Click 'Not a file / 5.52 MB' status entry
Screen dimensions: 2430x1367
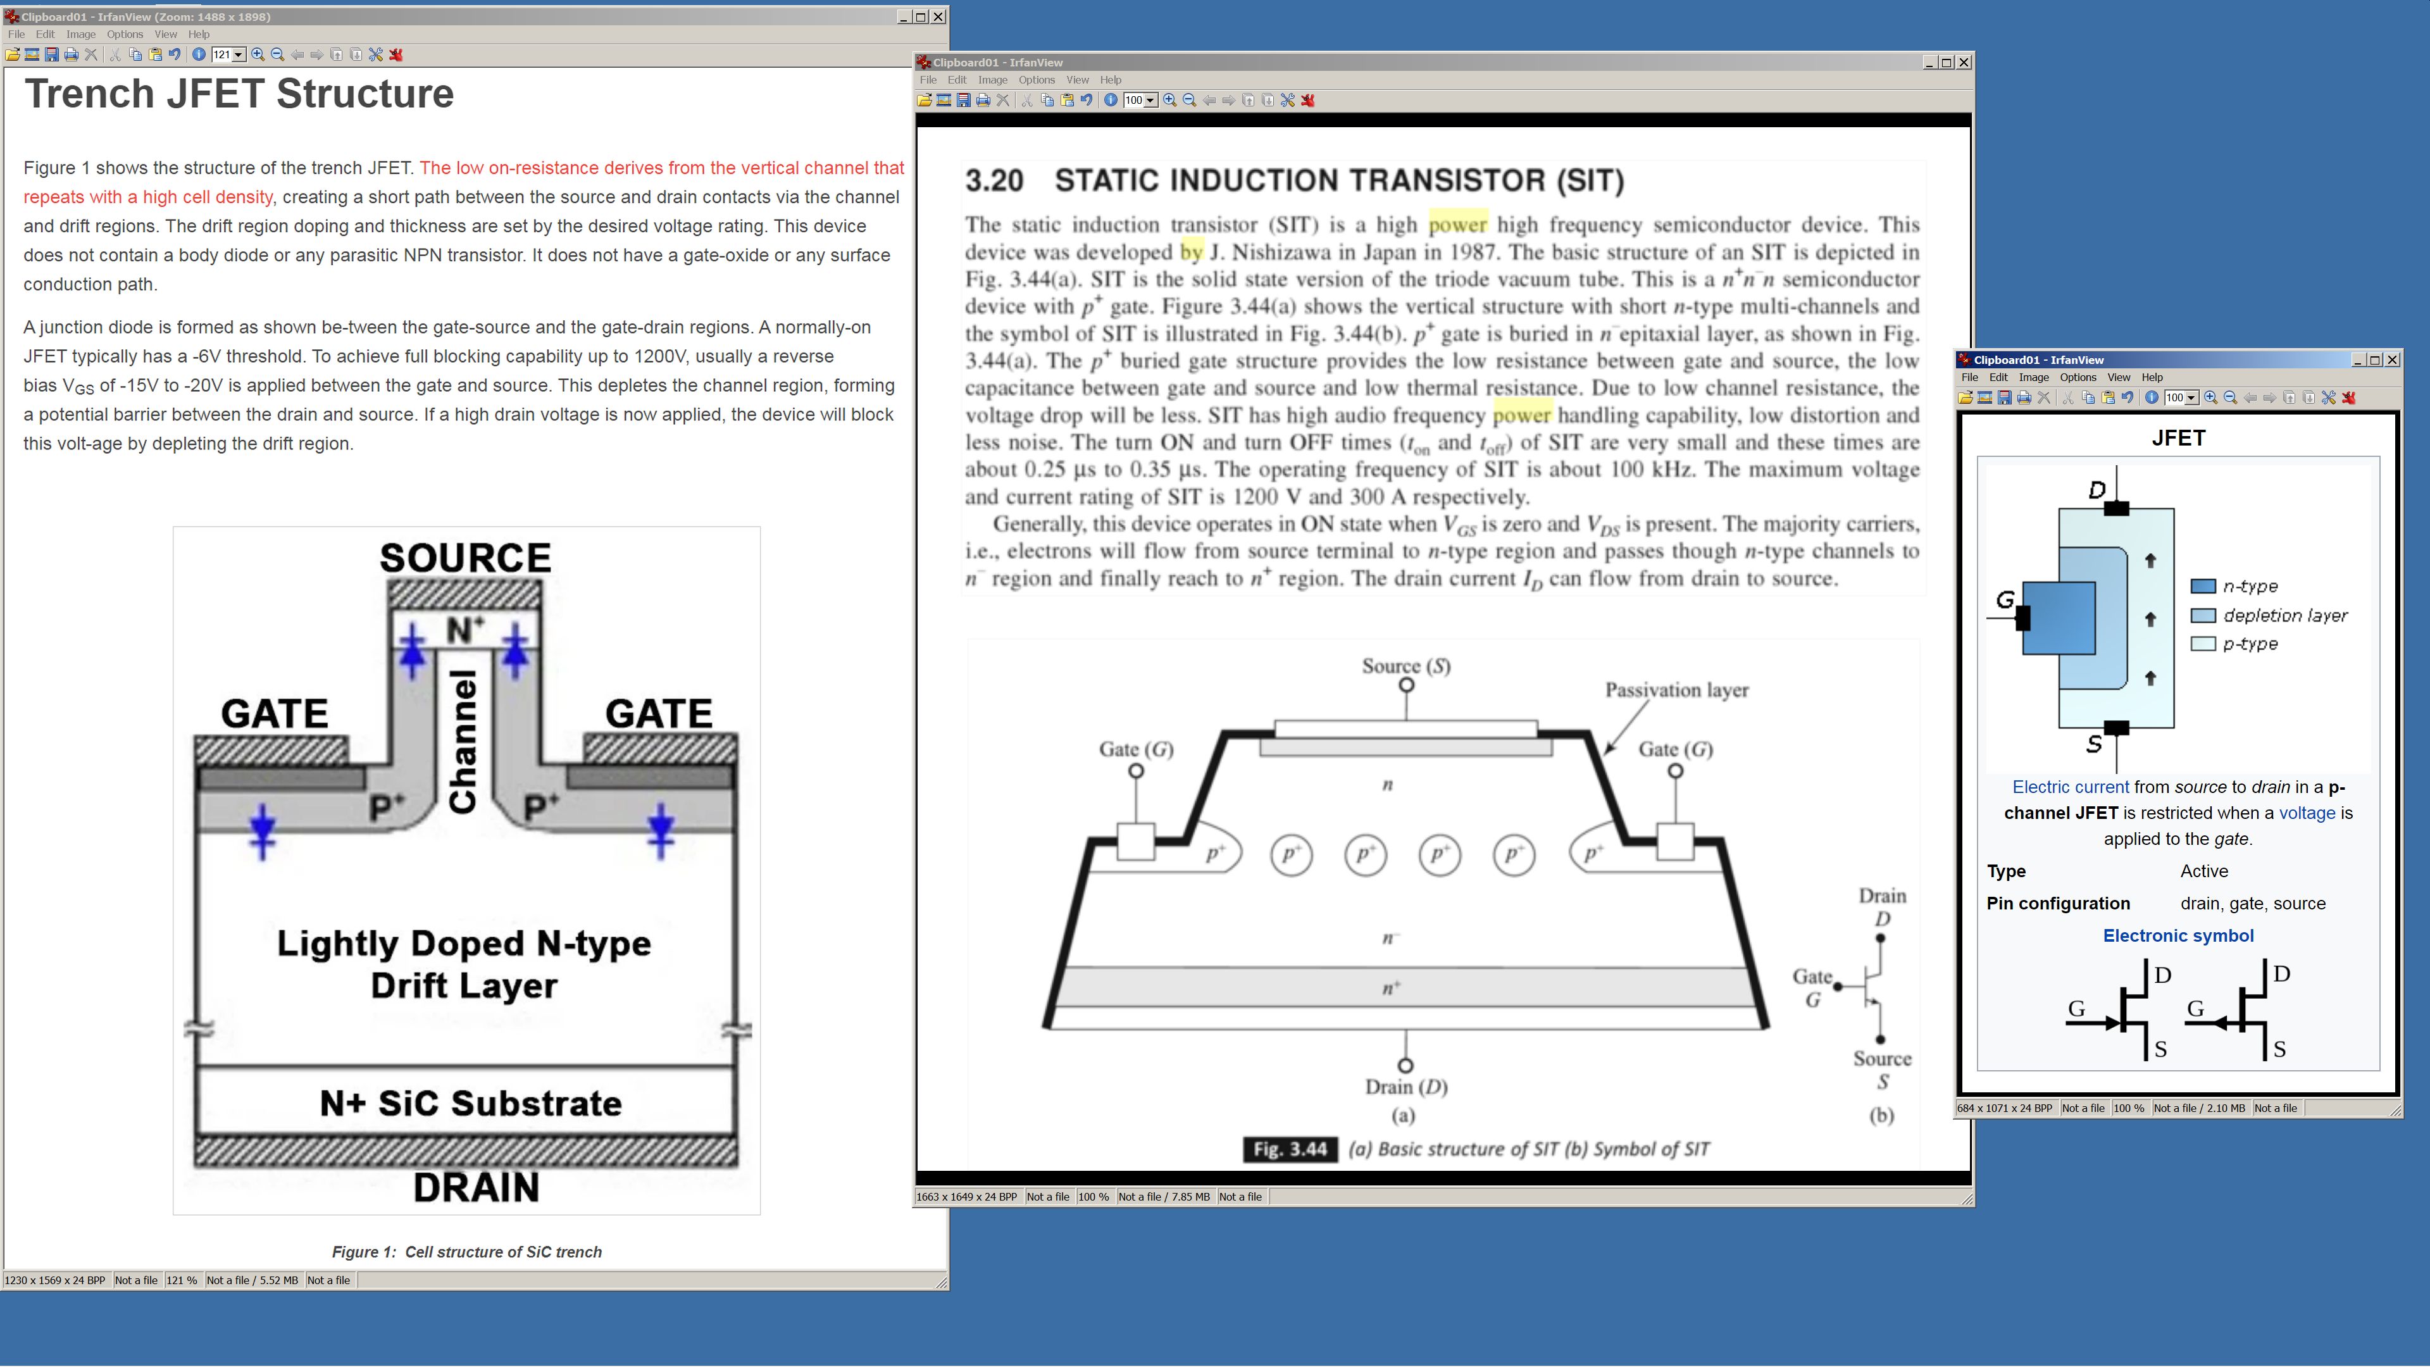[x=252, y=1280]
